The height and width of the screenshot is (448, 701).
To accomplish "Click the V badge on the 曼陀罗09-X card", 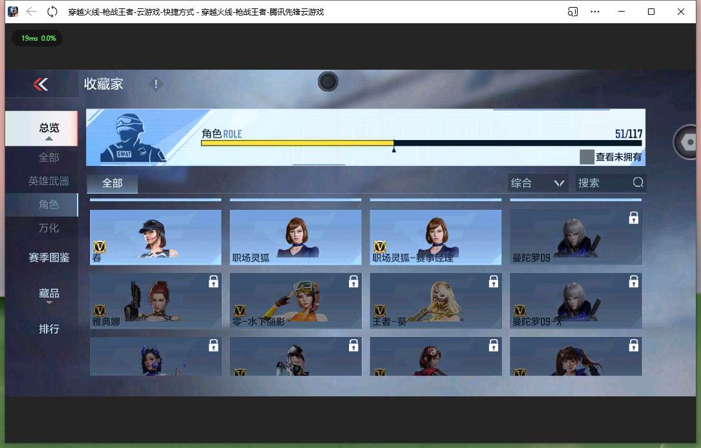I will point(519,311).
